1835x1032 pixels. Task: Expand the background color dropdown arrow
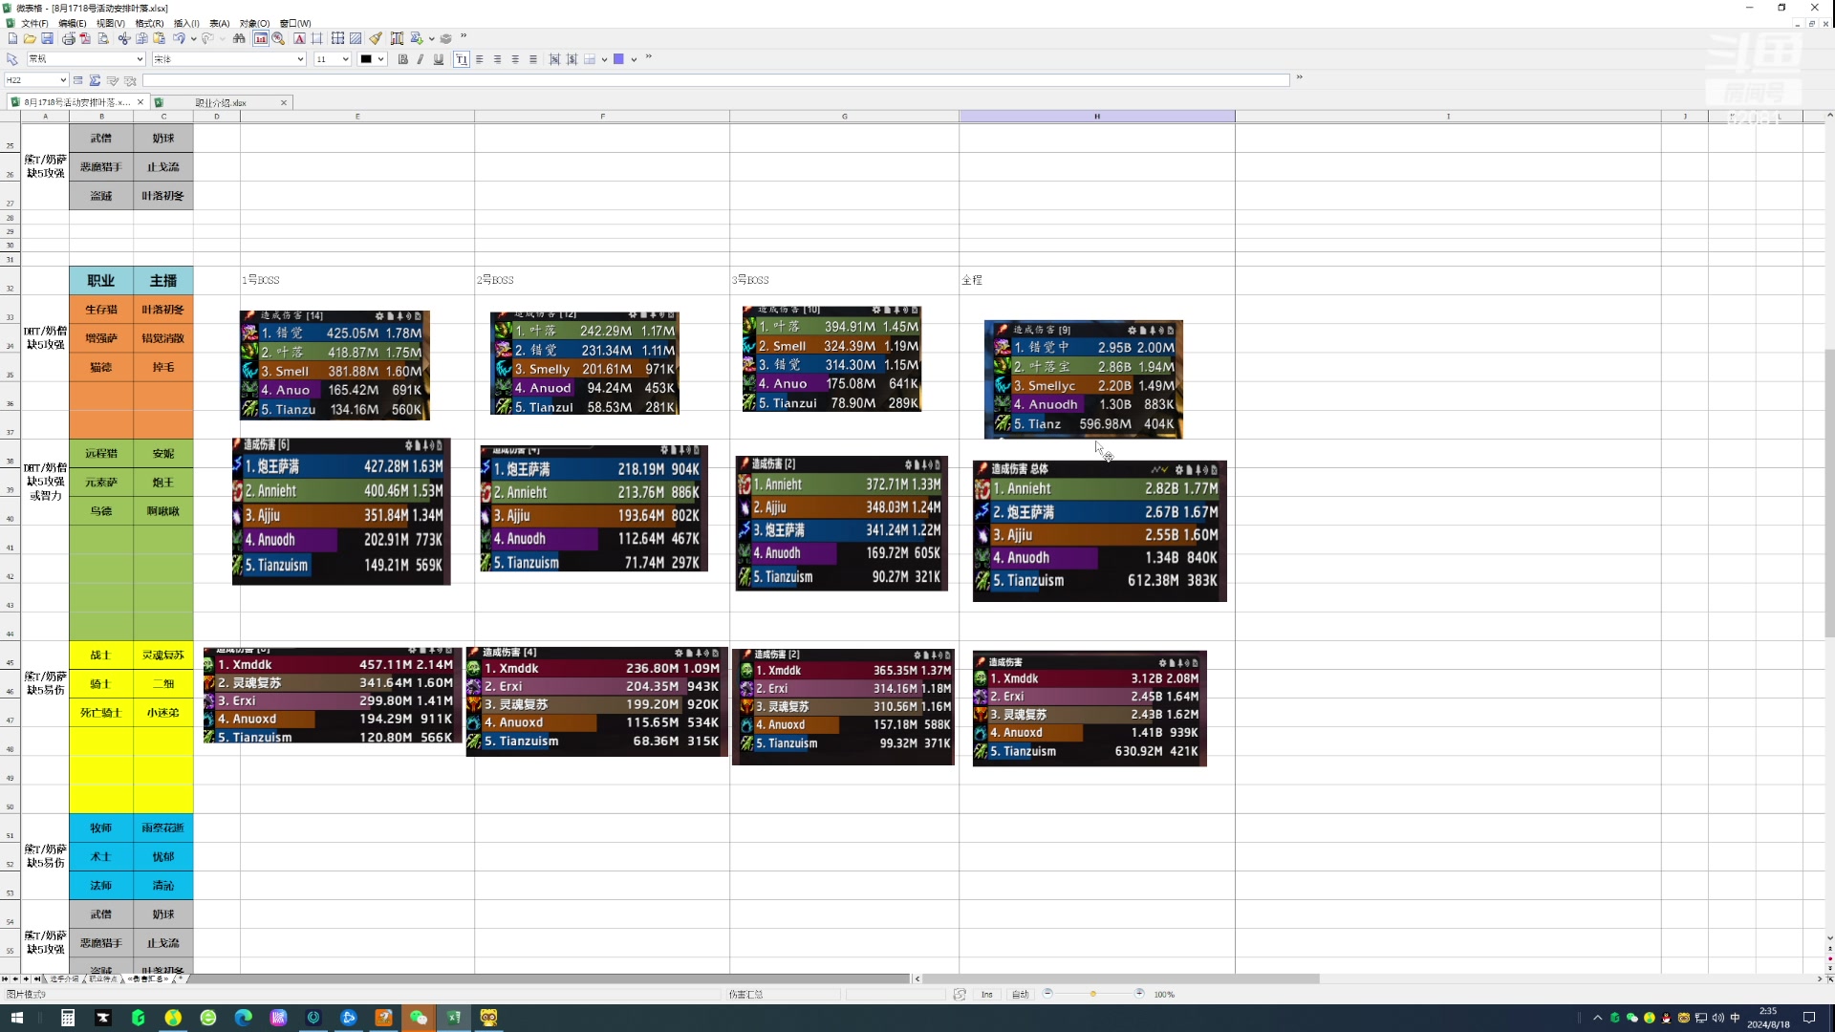pos(634,59)
